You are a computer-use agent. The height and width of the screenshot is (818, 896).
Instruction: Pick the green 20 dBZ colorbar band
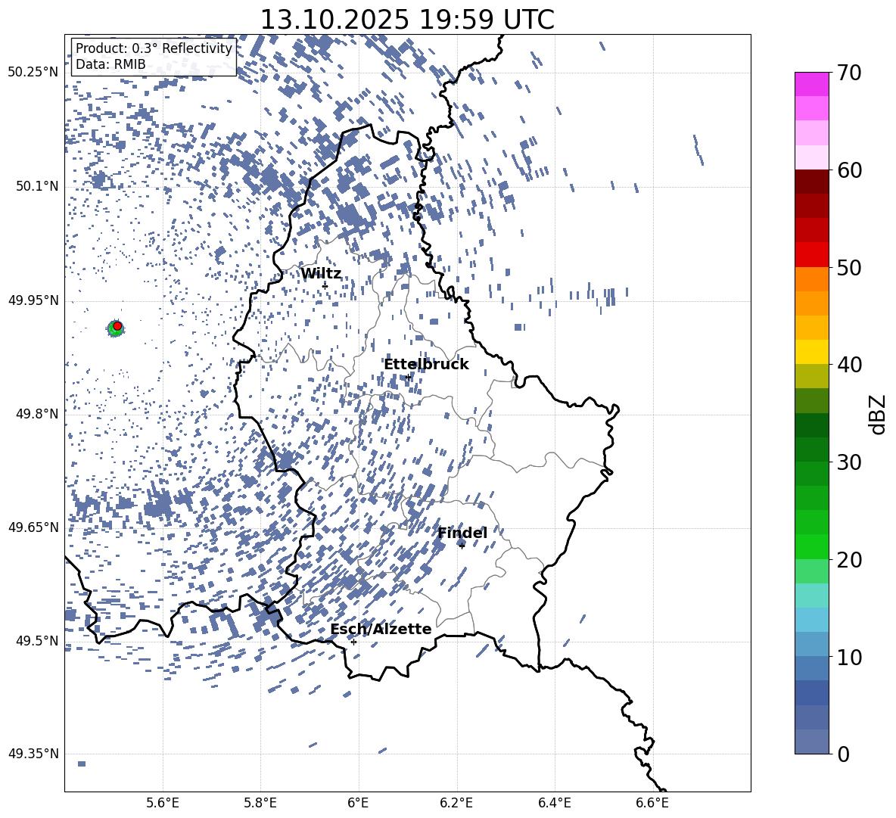(x=812, y=546)
